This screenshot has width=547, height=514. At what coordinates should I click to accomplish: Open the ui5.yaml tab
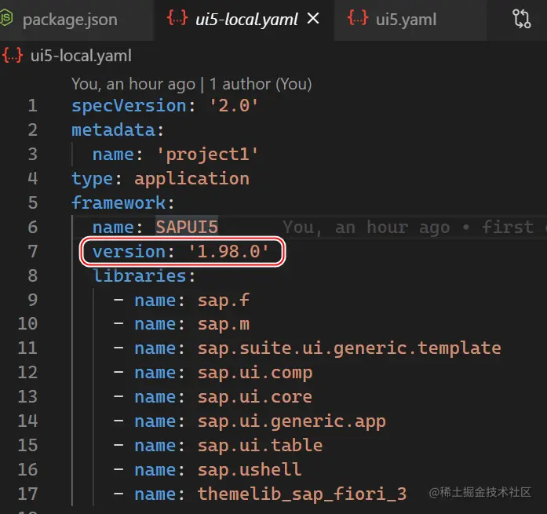pos(406,20)
